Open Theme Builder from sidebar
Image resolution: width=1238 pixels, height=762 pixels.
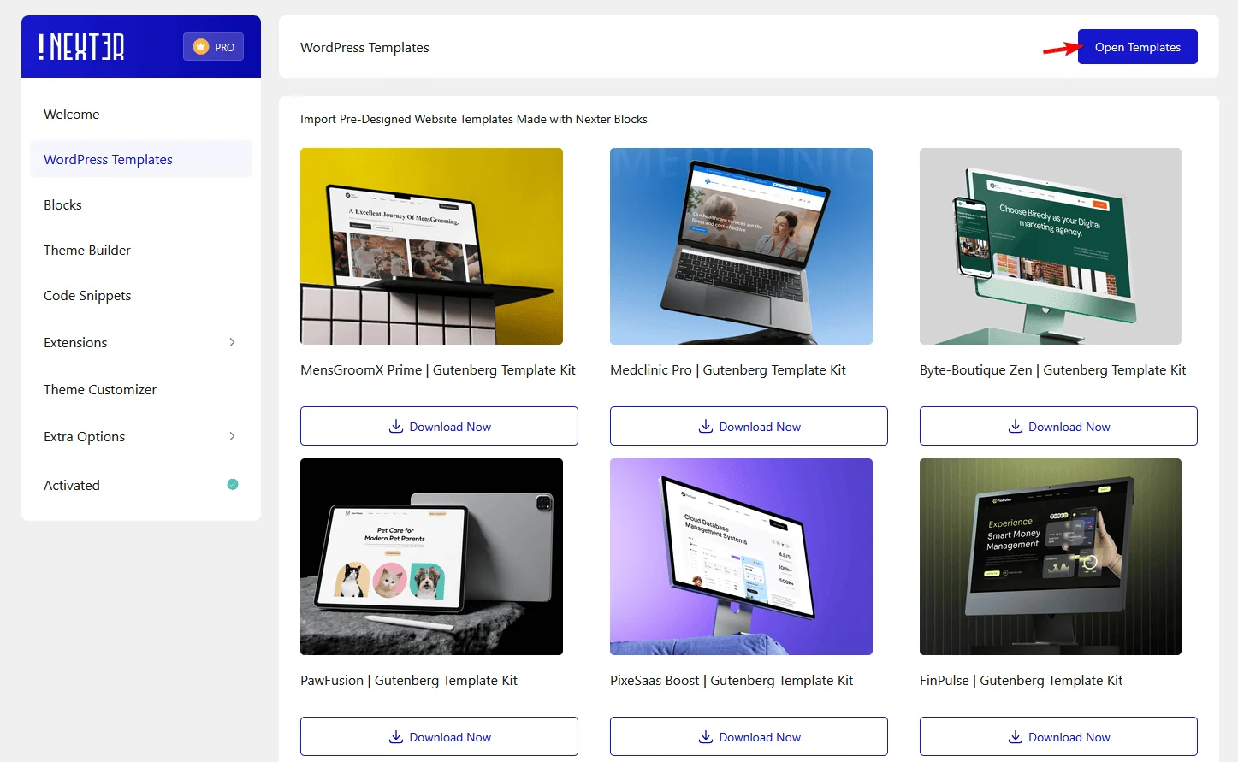coord(87,251)
